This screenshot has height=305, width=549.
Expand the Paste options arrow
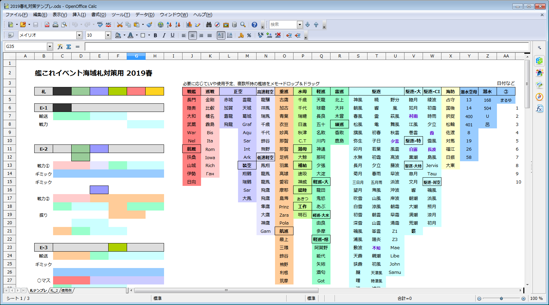[143, 25]
